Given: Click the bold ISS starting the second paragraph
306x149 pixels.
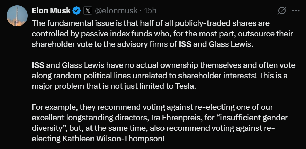Looking at the screenshot, I should (x=38, y=65).
